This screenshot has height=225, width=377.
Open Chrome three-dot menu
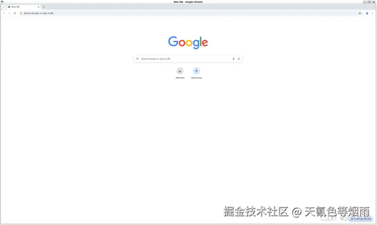click(372, 13)
